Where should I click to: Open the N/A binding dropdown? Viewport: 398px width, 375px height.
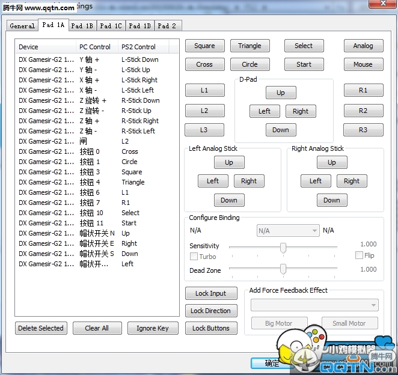click(x=288, y=231)
